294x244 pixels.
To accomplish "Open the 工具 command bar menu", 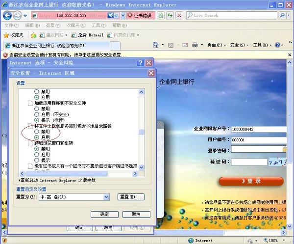I will point(262,45).
